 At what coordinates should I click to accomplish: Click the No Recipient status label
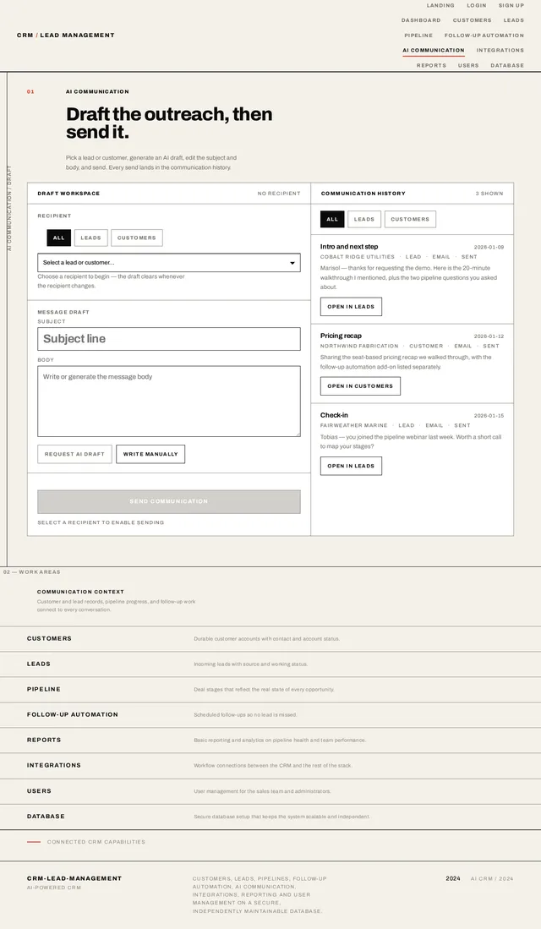[x=279, y=194]
